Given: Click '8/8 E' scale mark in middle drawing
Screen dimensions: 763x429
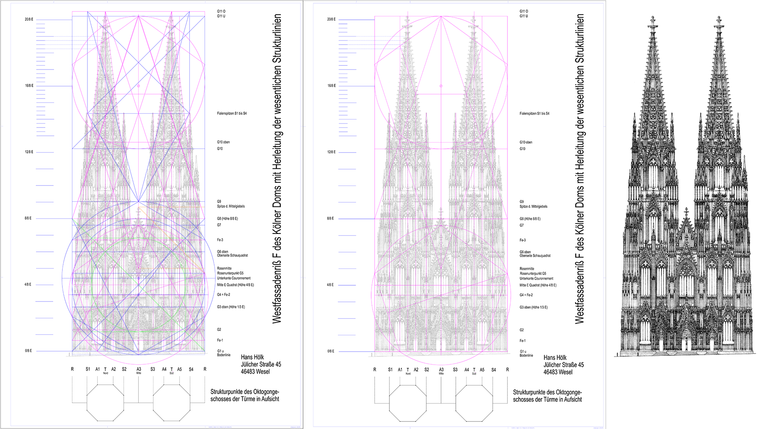Looking at the screenshot, I should [331, 219].
